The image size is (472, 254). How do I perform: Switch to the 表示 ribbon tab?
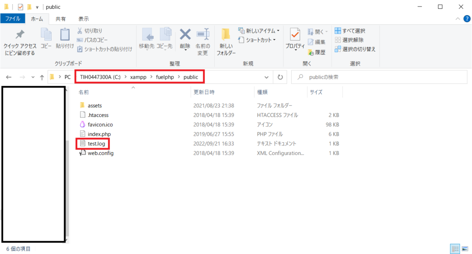(83, 19)
